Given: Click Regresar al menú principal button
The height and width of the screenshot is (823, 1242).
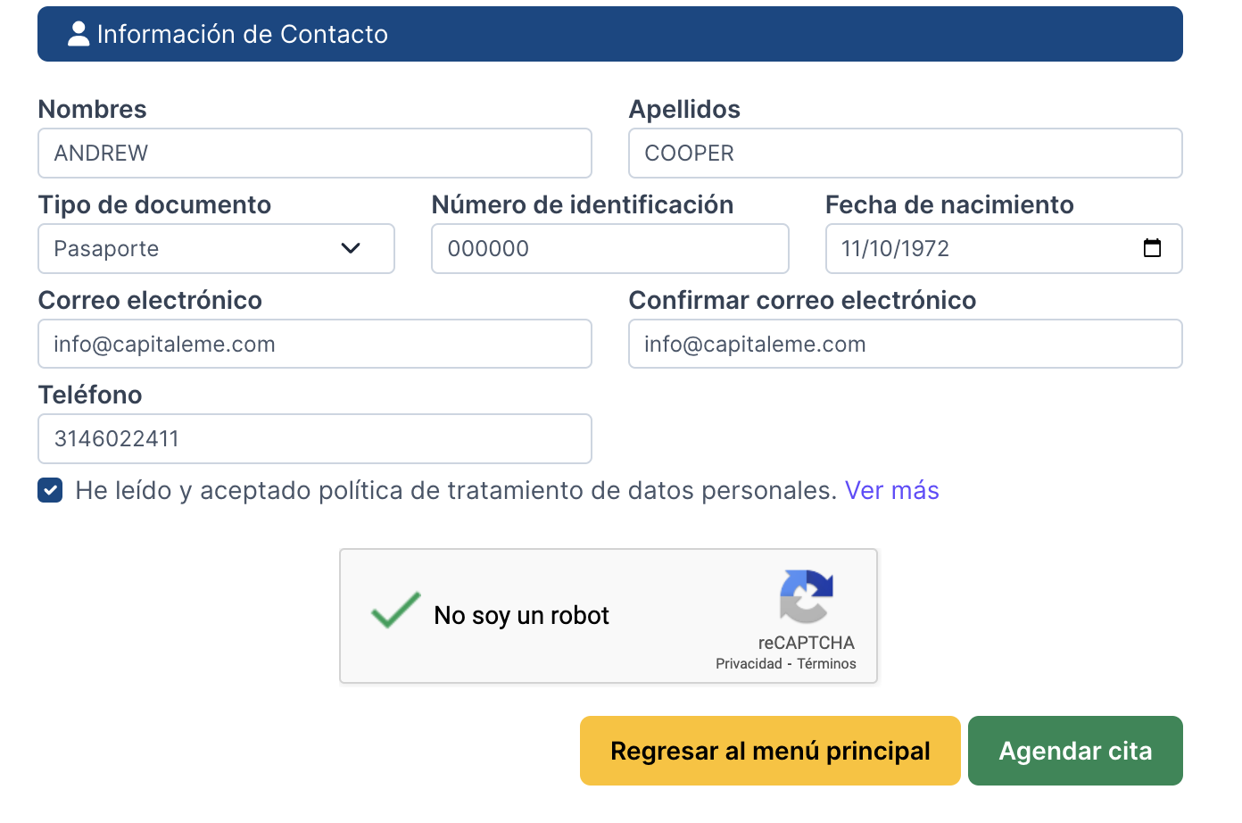Looking at the screenshot, I should tap(769, 751).
